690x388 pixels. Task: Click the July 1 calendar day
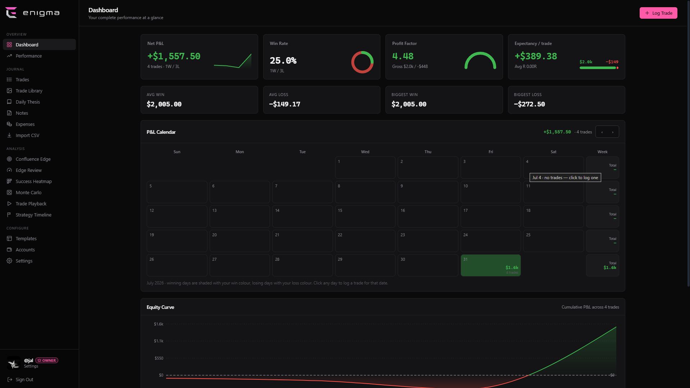365,168
